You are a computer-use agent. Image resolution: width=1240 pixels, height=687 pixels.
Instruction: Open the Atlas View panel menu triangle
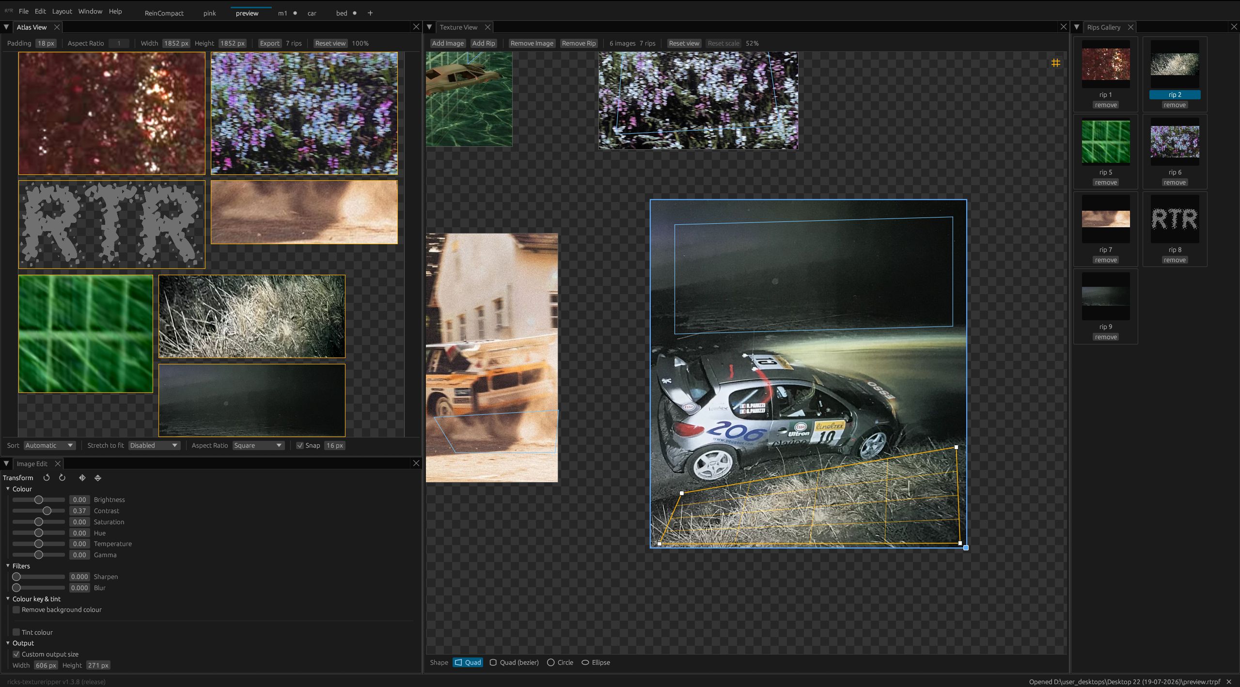coord(6,27)
